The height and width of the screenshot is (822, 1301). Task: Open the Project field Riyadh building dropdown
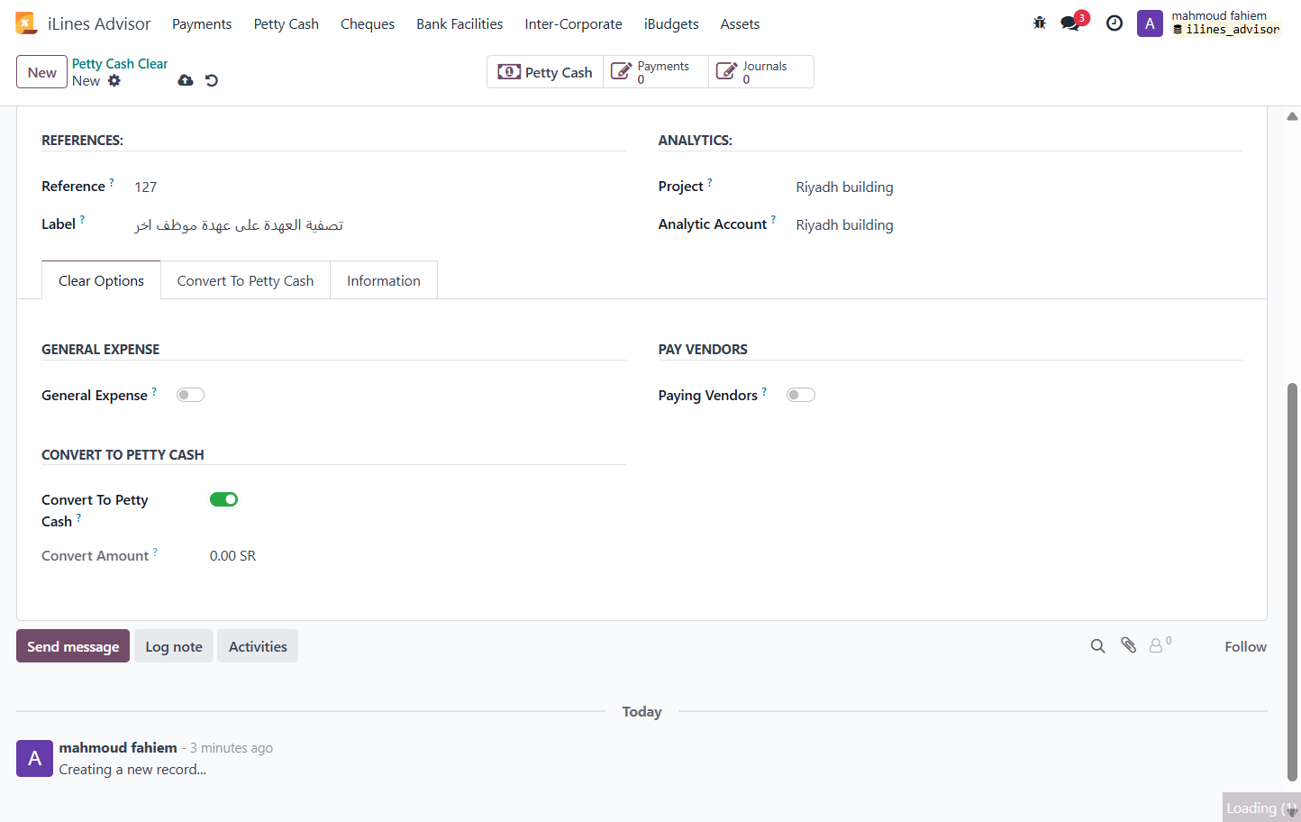pyautogui.click(x=1018, y=187)
